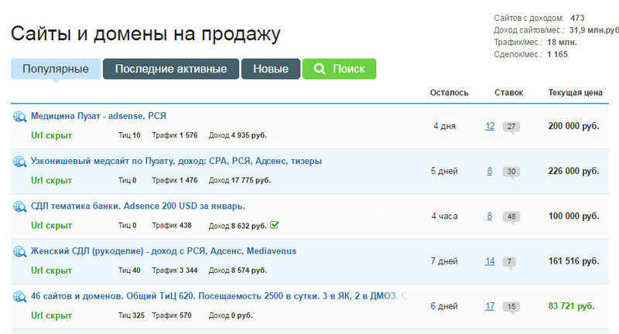
Task: Click green verified income checkmark icon
Action: click(275, 226)
